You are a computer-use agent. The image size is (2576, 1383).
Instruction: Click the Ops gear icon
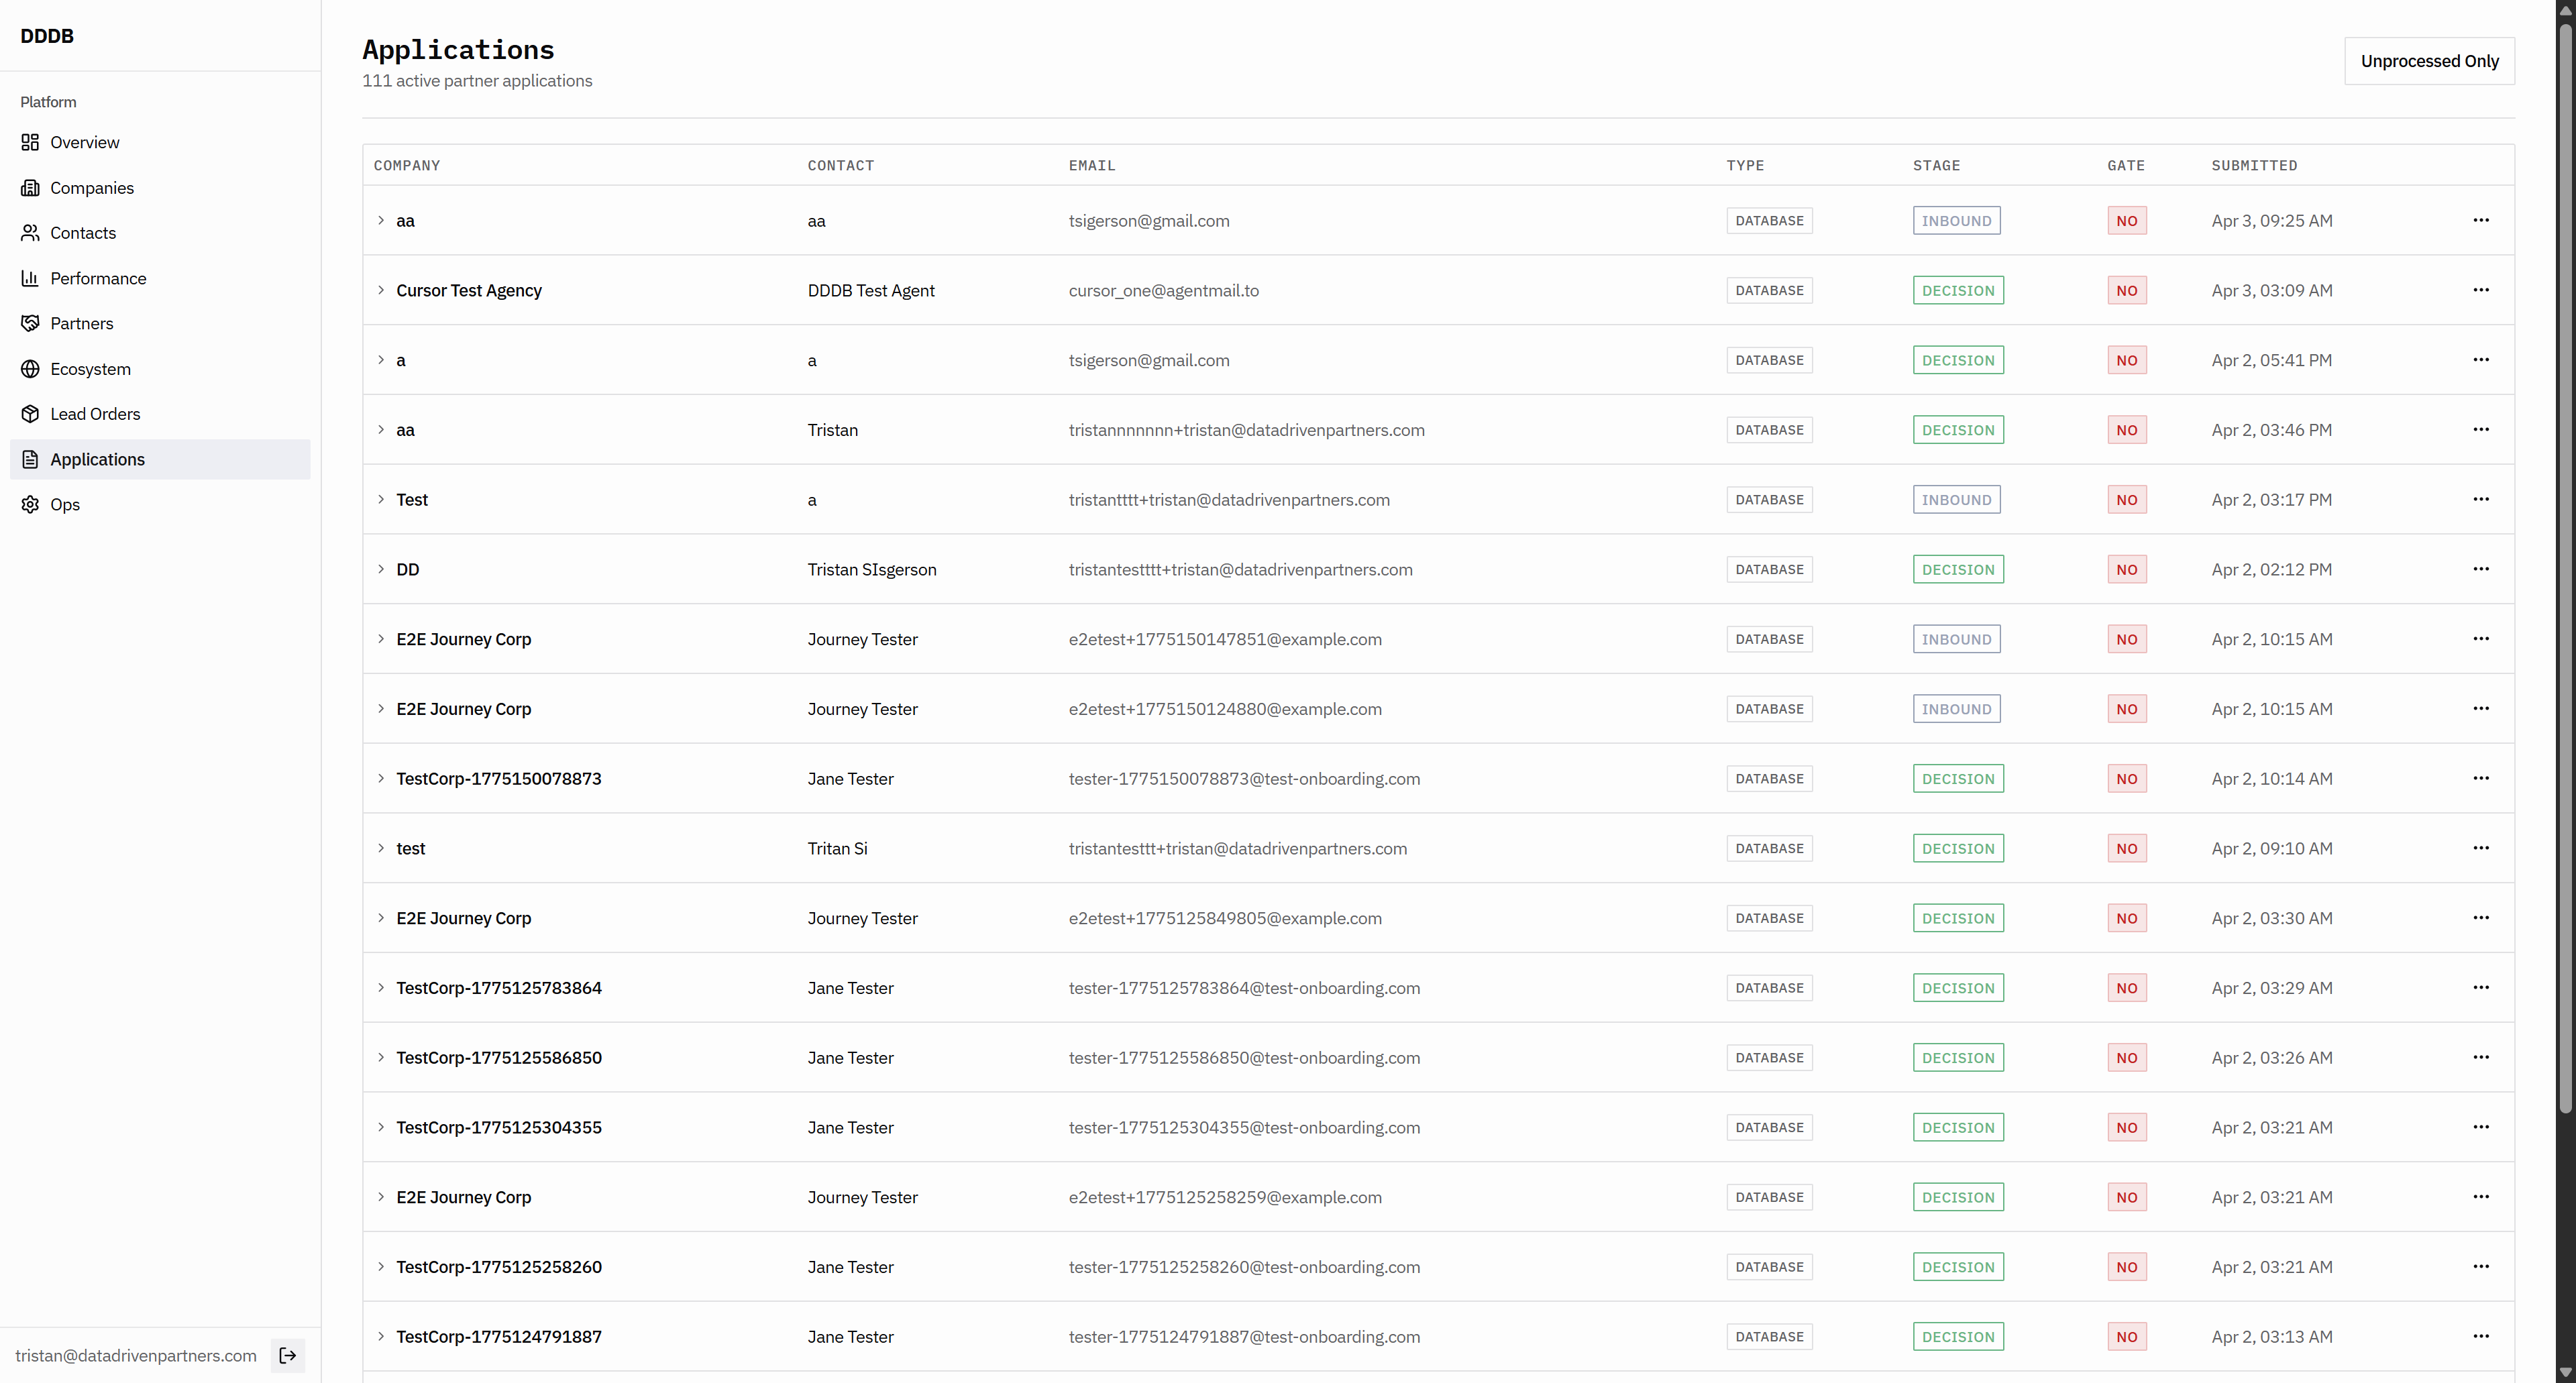pos(30,504)
